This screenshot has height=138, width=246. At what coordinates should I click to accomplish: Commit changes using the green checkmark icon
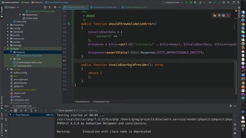tap(219, 2)
